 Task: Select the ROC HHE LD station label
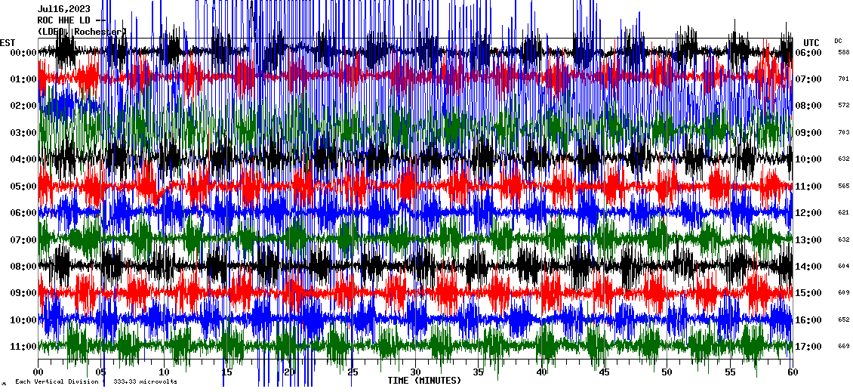click(66, 20)
